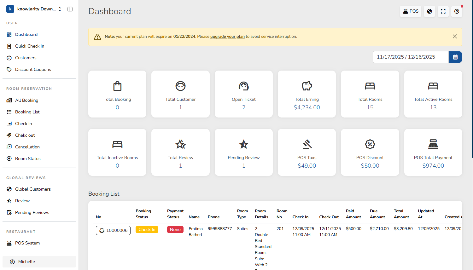473x270 pixels.
Task: Collapse the sidebar using panel toggle
Action: [70, 9]
